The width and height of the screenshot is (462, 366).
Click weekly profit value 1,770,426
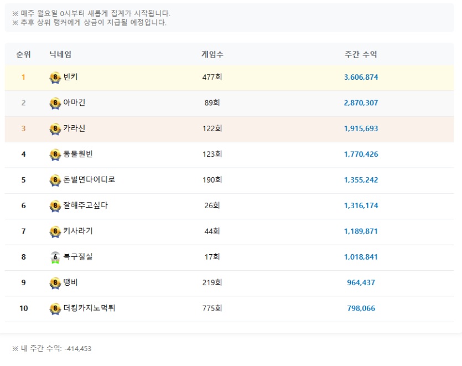[361, 154]
